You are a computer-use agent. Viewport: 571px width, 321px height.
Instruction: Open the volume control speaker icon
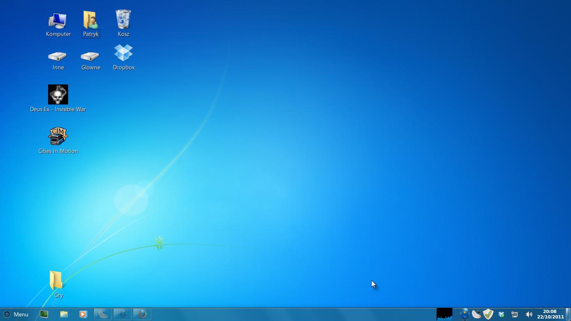tap(529, 314)
